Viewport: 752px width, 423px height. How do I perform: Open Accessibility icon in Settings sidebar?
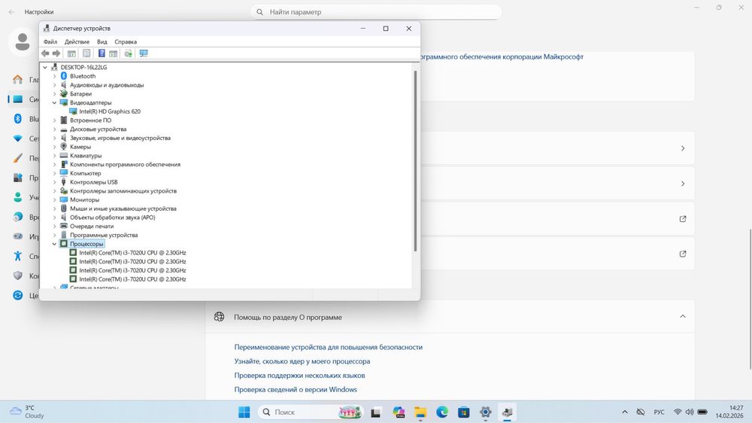[18, 256]
